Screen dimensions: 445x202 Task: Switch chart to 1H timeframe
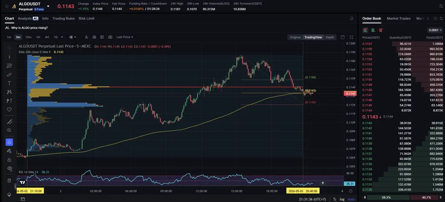click(x=38, y=37)
